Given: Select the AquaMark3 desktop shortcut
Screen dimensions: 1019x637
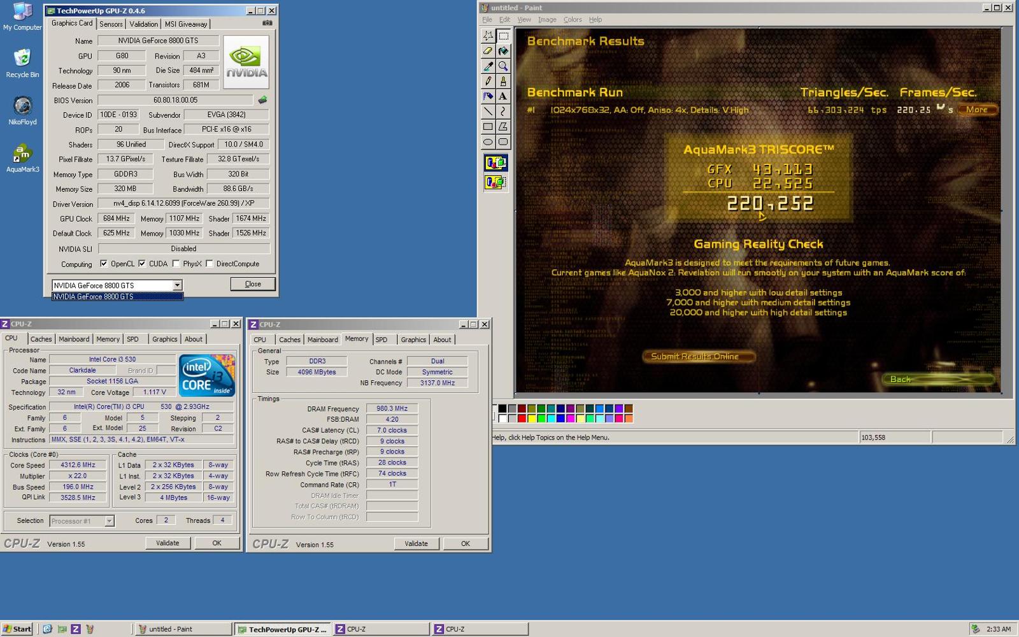Looking at the screenshot, I should (x=22, y=158).
